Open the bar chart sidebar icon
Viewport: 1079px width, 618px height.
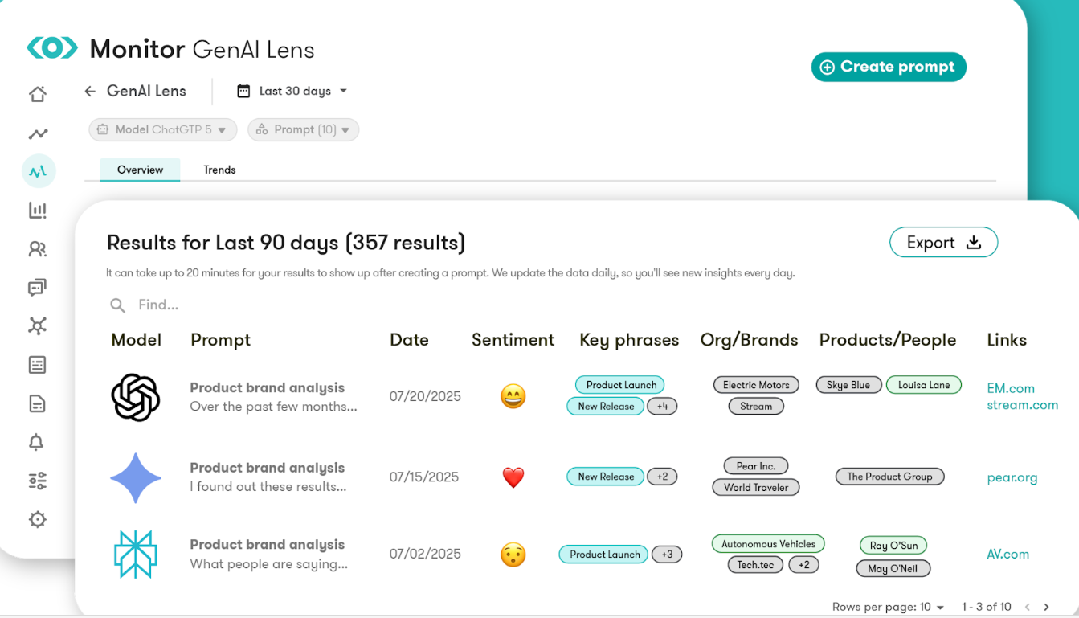click(x=38, y=211)
